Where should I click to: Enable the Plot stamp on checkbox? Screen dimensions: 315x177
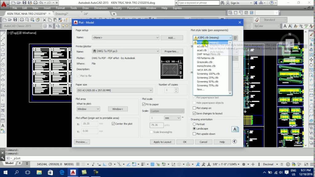pyautogui.click(x=194, y=108)
